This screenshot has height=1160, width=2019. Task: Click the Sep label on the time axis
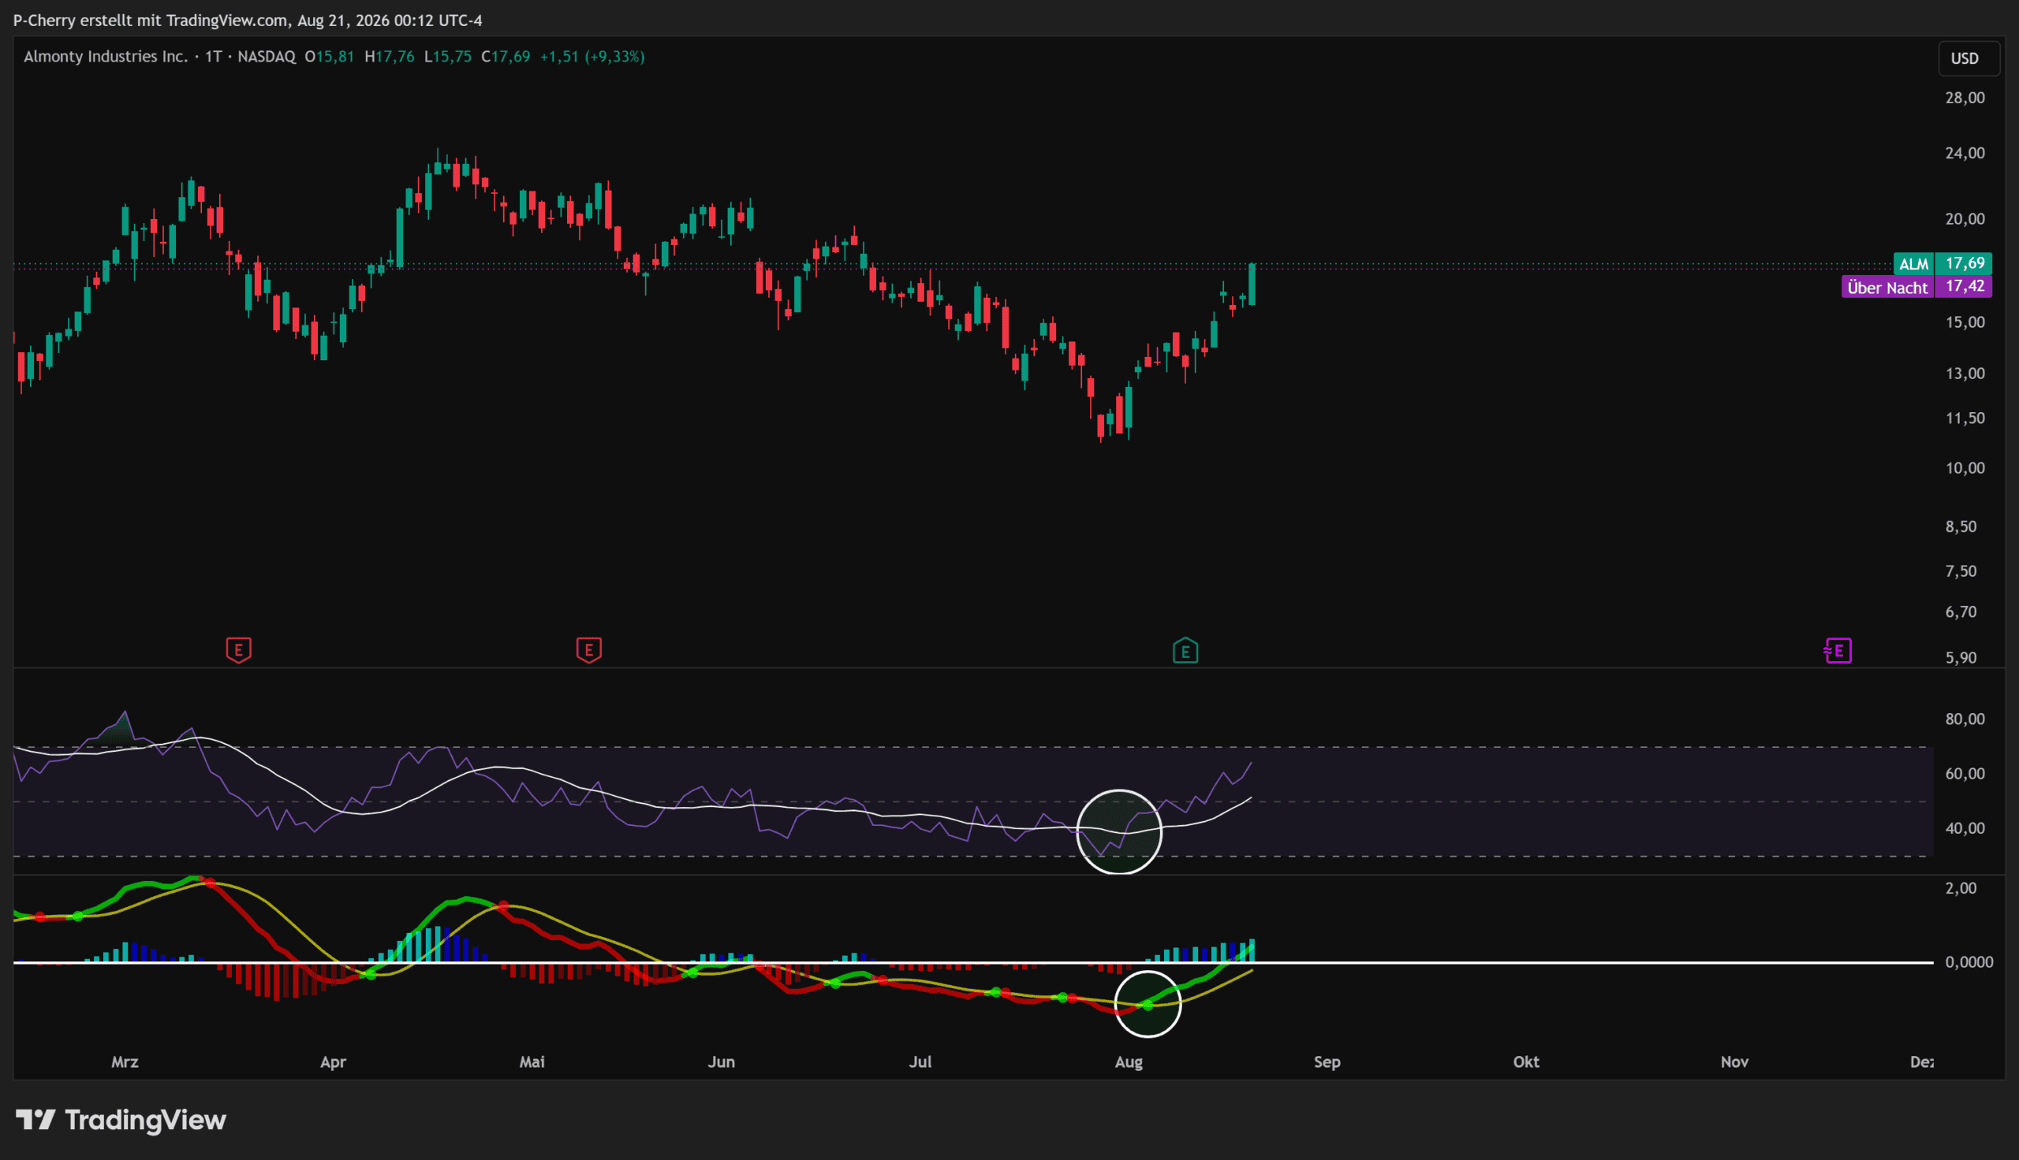[1327, 1062]
